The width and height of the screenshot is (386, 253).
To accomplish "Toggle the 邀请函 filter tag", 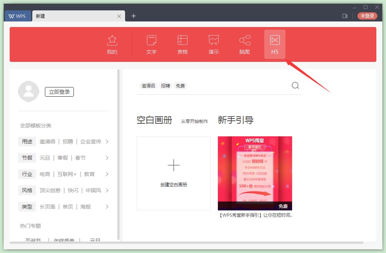I will pyautogui.click(x=148, y=86).
